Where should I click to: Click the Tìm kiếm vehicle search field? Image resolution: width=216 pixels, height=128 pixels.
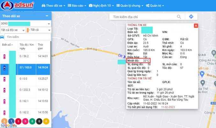(28, 37)
